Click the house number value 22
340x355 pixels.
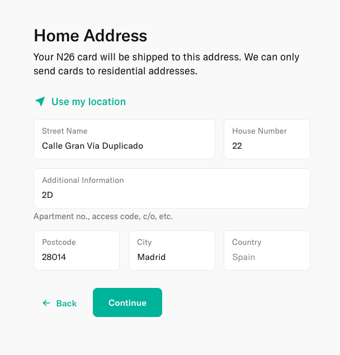point(237,146)
